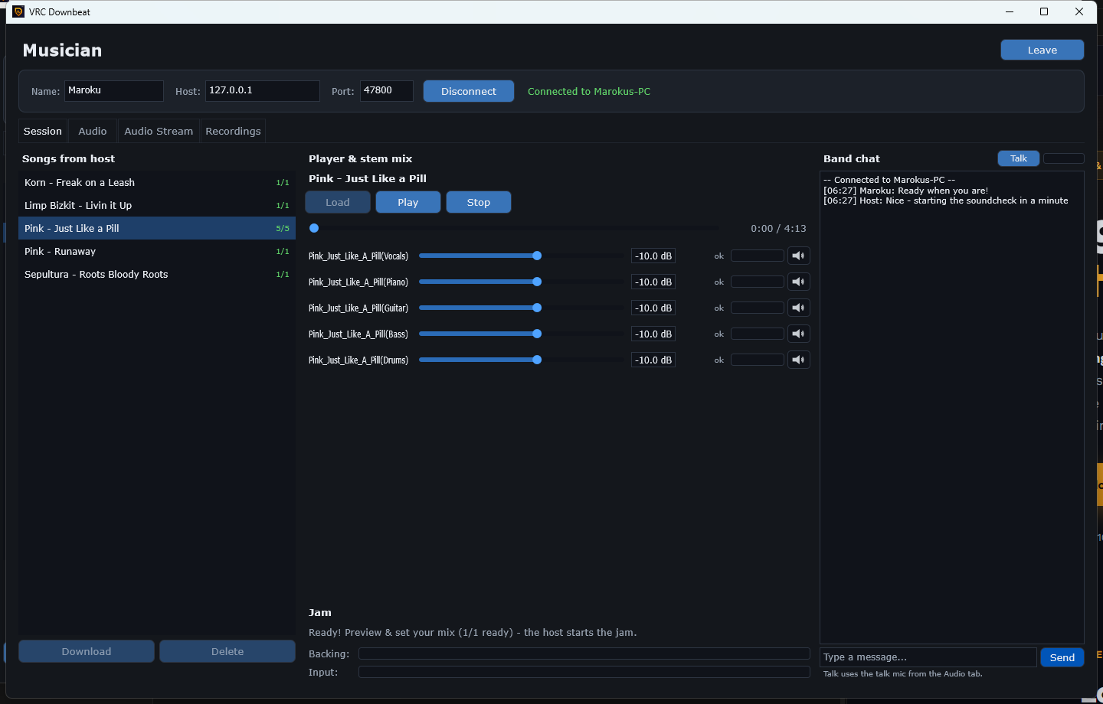Open the Audio tab
Image resolution: width=1103 pixels, height=704 pixels.
(x=93, y=131)
